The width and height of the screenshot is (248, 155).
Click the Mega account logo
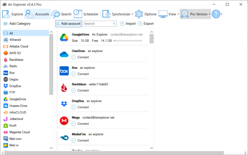[64, 121]
